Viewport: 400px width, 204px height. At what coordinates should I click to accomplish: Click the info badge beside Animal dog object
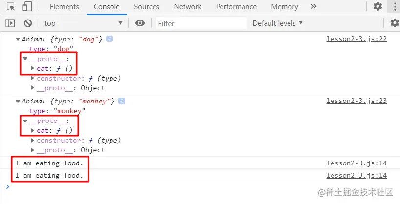(x=110, y=39)
